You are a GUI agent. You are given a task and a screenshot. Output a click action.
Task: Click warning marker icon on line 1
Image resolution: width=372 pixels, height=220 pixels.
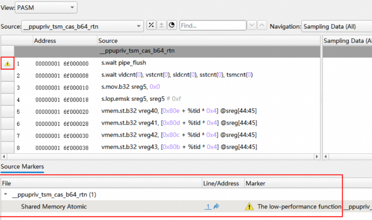click(x=8, y=64)
